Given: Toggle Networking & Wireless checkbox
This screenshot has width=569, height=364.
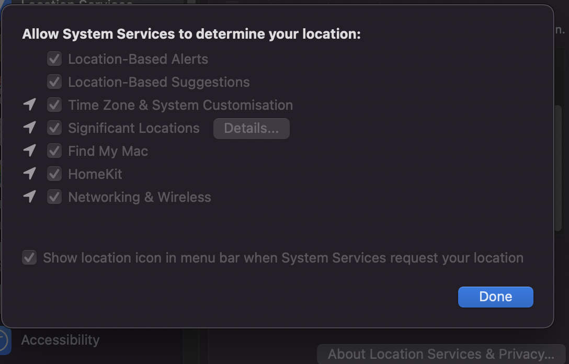Looking at the screenshot, I should (54, 197).
